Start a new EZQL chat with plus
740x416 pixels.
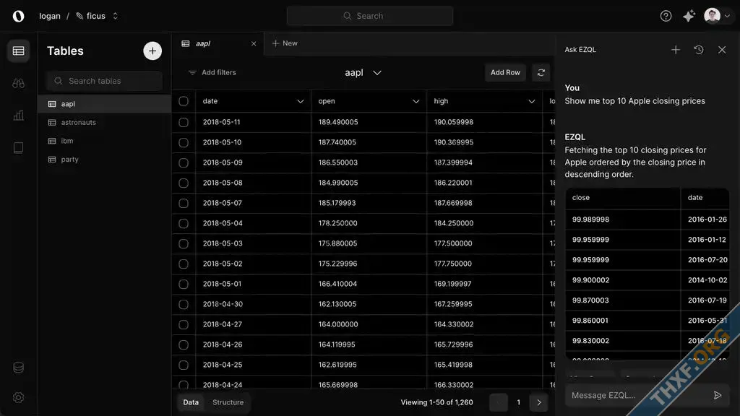[676, 50]
